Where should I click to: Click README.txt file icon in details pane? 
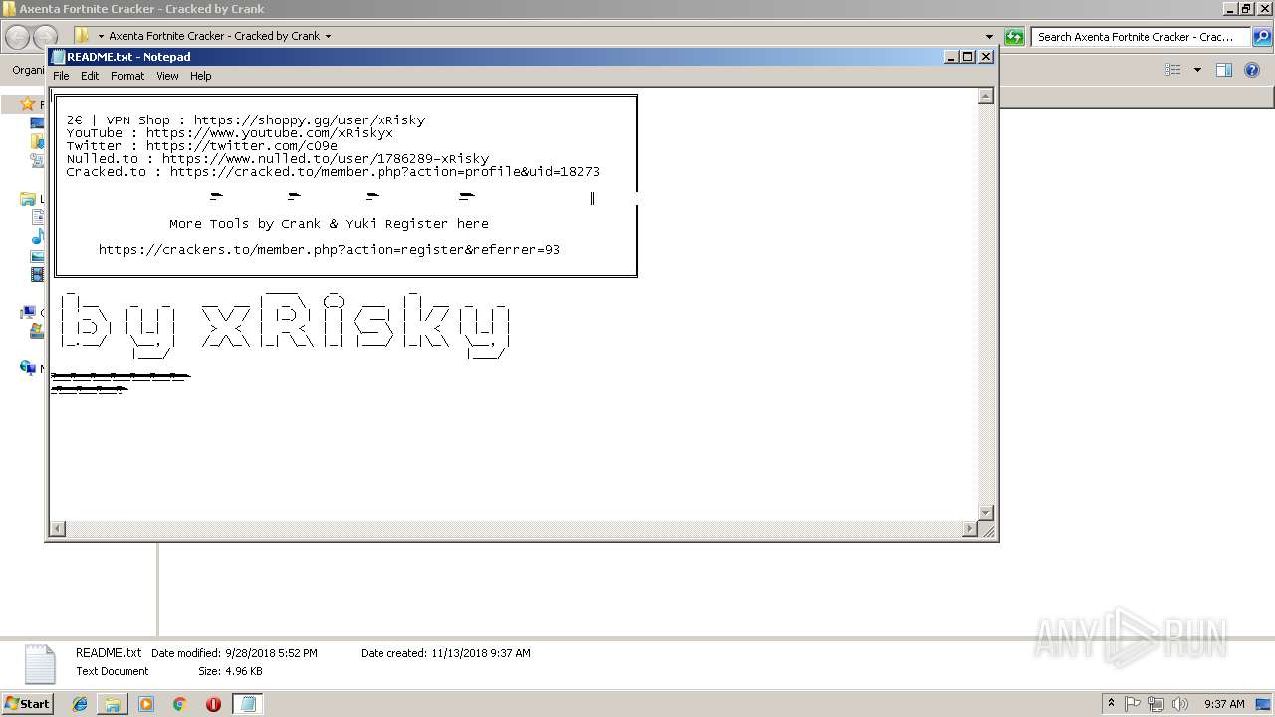[40, 664]
